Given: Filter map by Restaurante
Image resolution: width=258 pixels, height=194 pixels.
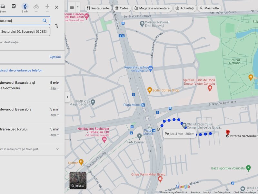Looking at the screenshot, I should (98, 8).
